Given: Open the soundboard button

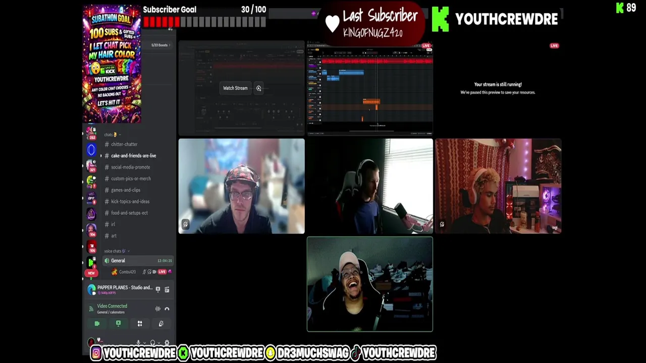Looking at the screenshot, I should coord(161,324).
